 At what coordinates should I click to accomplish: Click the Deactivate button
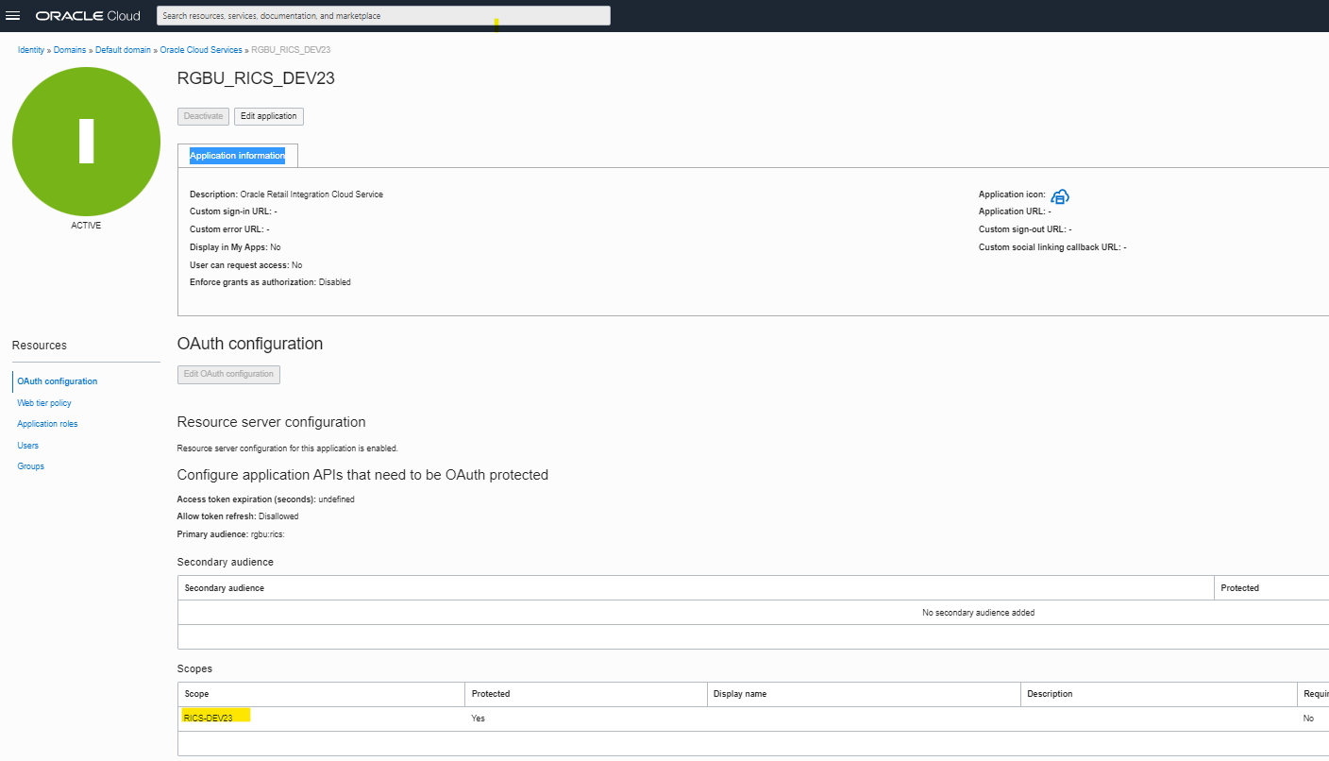[x=202, y=115]
